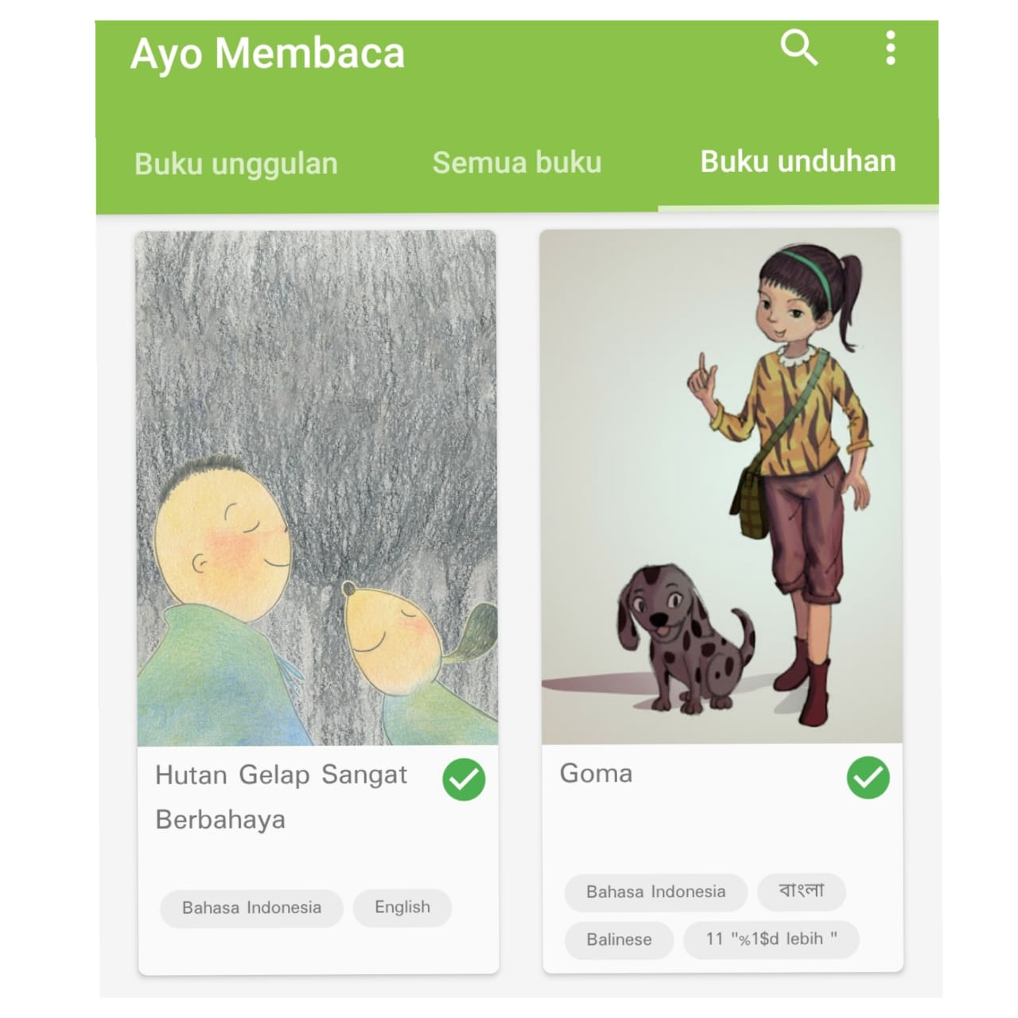Viewport: 1018px width, 1018px height.
Task: Select Bahasa Indonesia chip under Goma
Action: coord(656,892)
